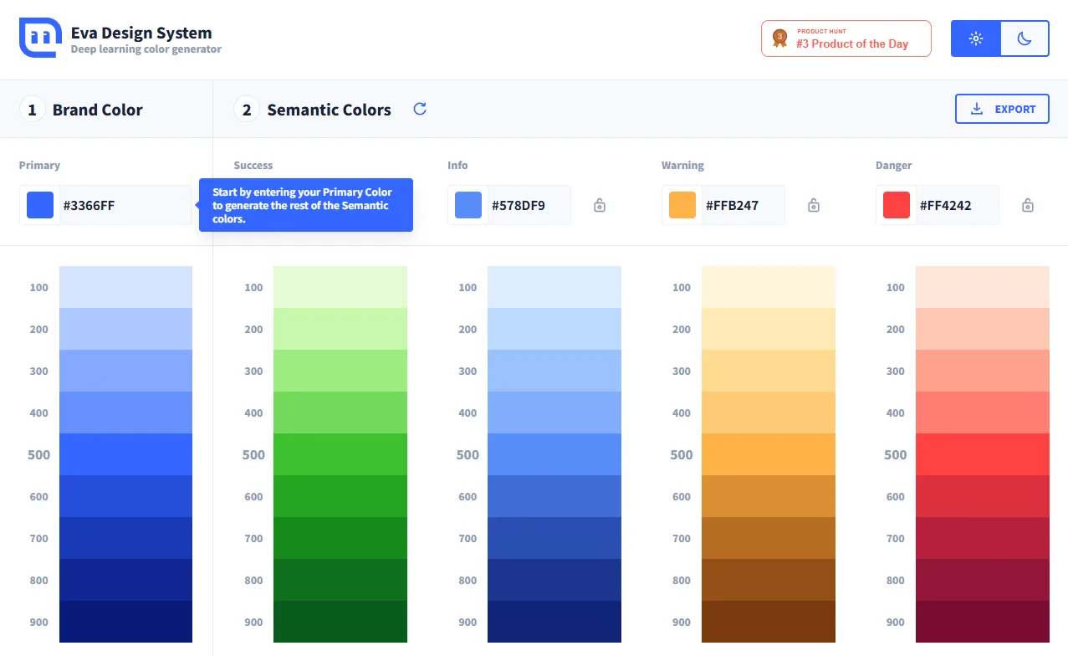Image resolution: width=1068 pixels, height=656 pixels.
Task: Select Info shade 900 swatch
Action: pyautogui.click(x=554, y=622)
